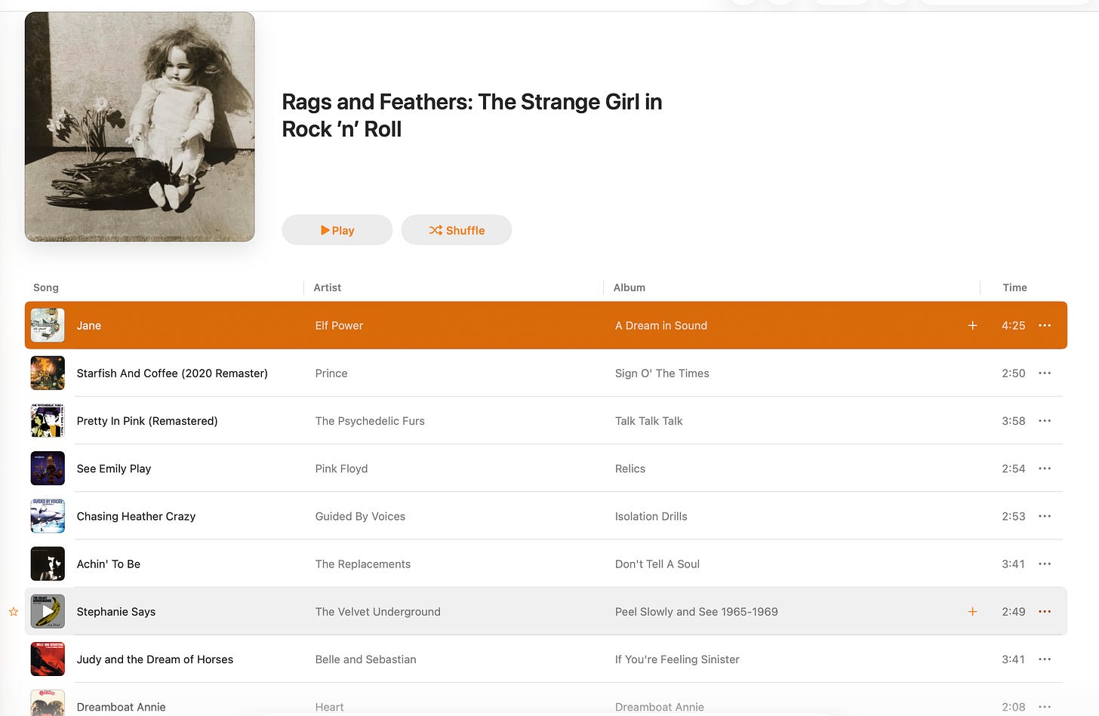Sort by the Time column header
Screen dimensions: 1099x716
pyautogui.click(x=1014, y=287)
